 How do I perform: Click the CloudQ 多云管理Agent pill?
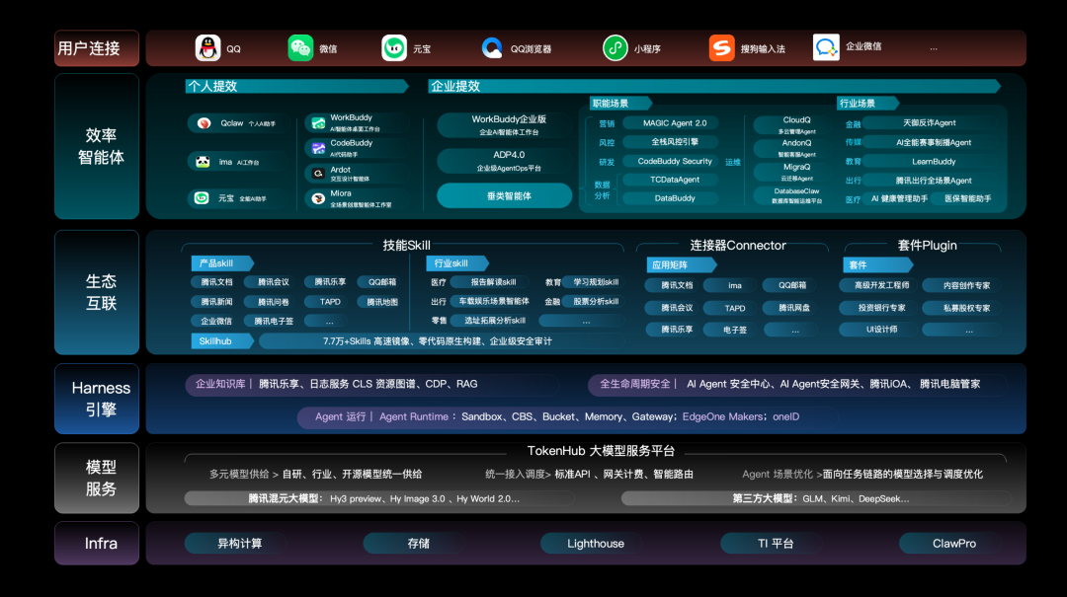[792, 125]
